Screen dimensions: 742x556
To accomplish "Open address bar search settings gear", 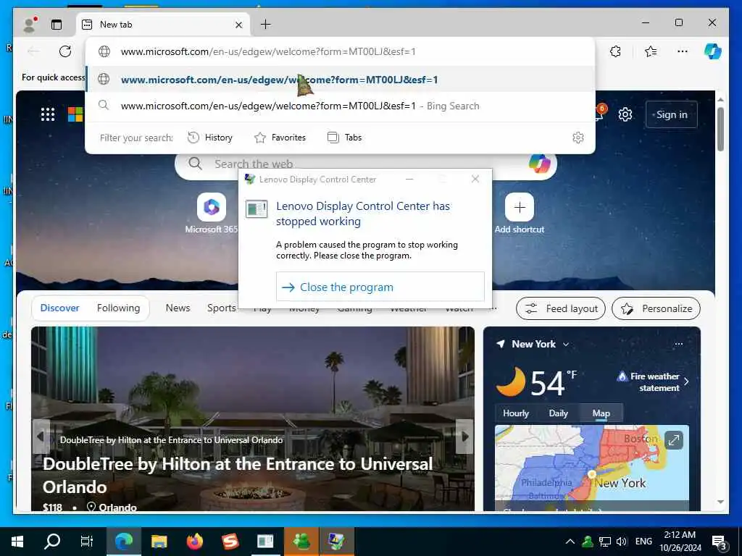I will (578, 138).
